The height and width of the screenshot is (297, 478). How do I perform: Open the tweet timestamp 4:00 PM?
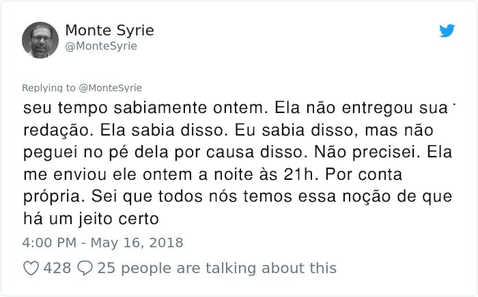click(x=49, y=243)
